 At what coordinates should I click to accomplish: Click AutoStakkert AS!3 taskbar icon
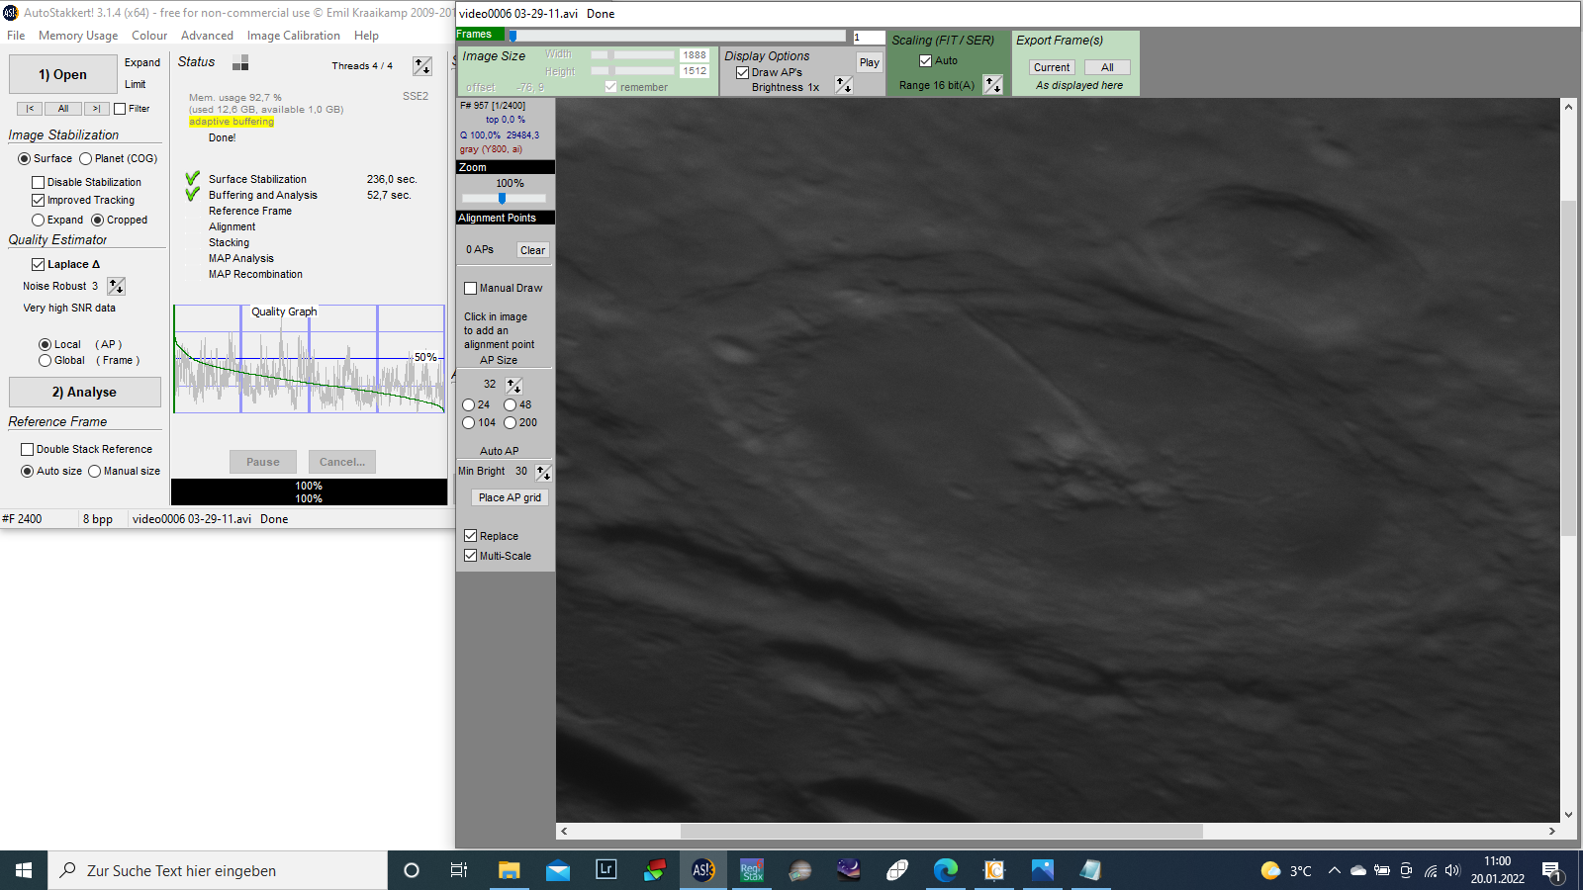(702, 870)
